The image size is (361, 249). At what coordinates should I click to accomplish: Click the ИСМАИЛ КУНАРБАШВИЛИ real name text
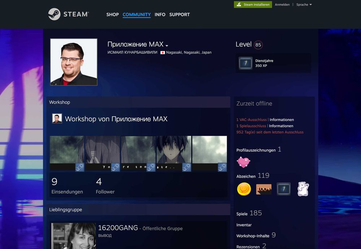pos(132,52)
